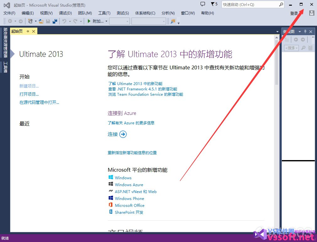Screen dimensions: 317x242
Task: Open the document tab list dropdown arrow
Action: click(x=277, y=31)
